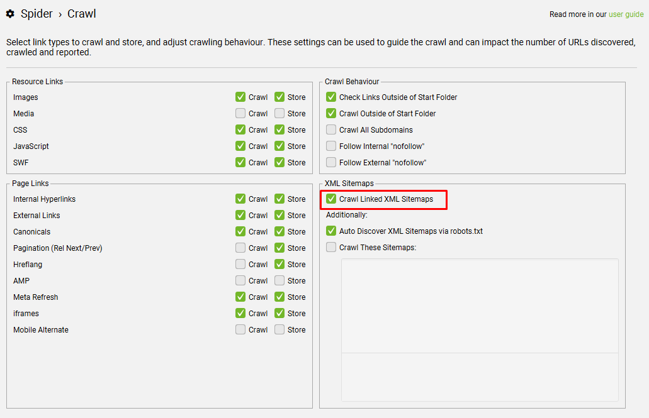Screen dimensions: 649x418
Task: Disable Crawl for Internal Hyperlinks
Action: [240, 199]
